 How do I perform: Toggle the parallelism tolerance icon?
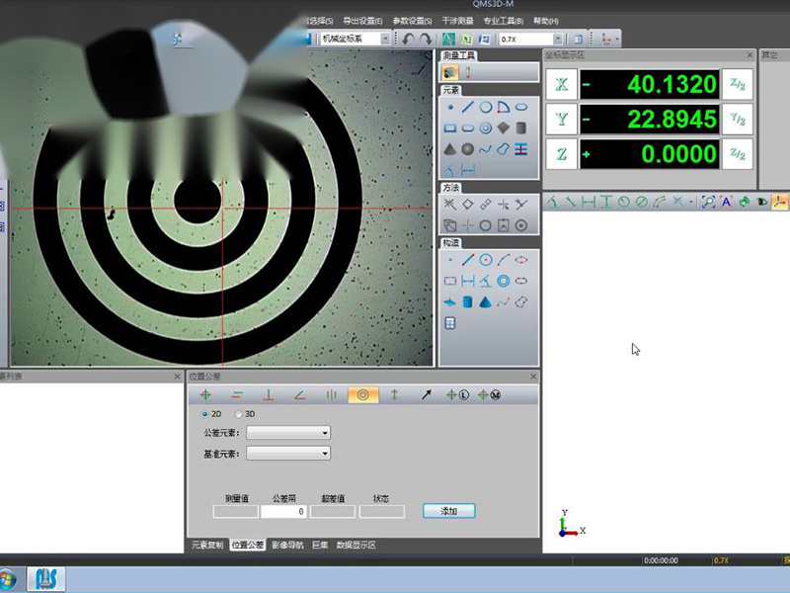pyautogui.click(x=237, y=394)
